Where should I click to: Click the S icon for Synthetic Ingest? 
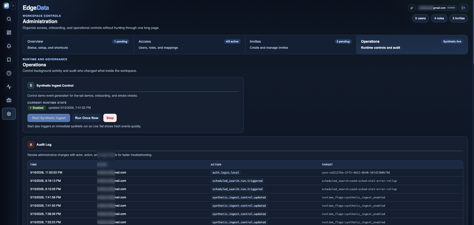point(31,85)
